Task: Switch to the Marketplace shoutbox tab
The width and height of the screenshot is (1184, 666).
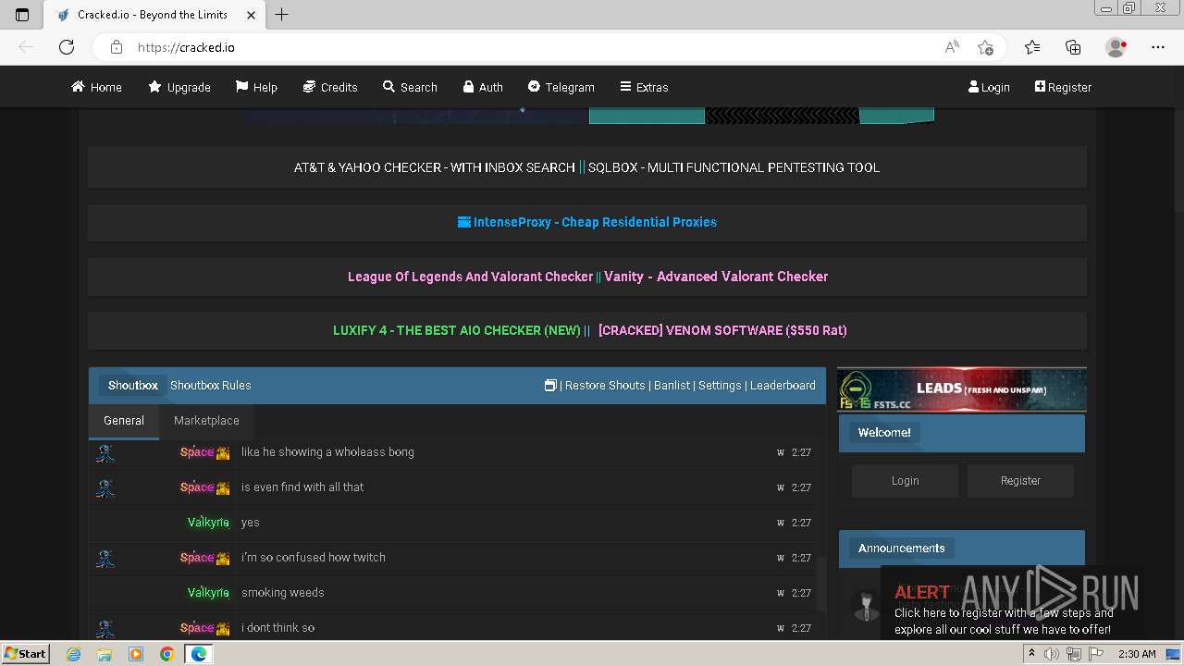Action: tap(206, 421)
